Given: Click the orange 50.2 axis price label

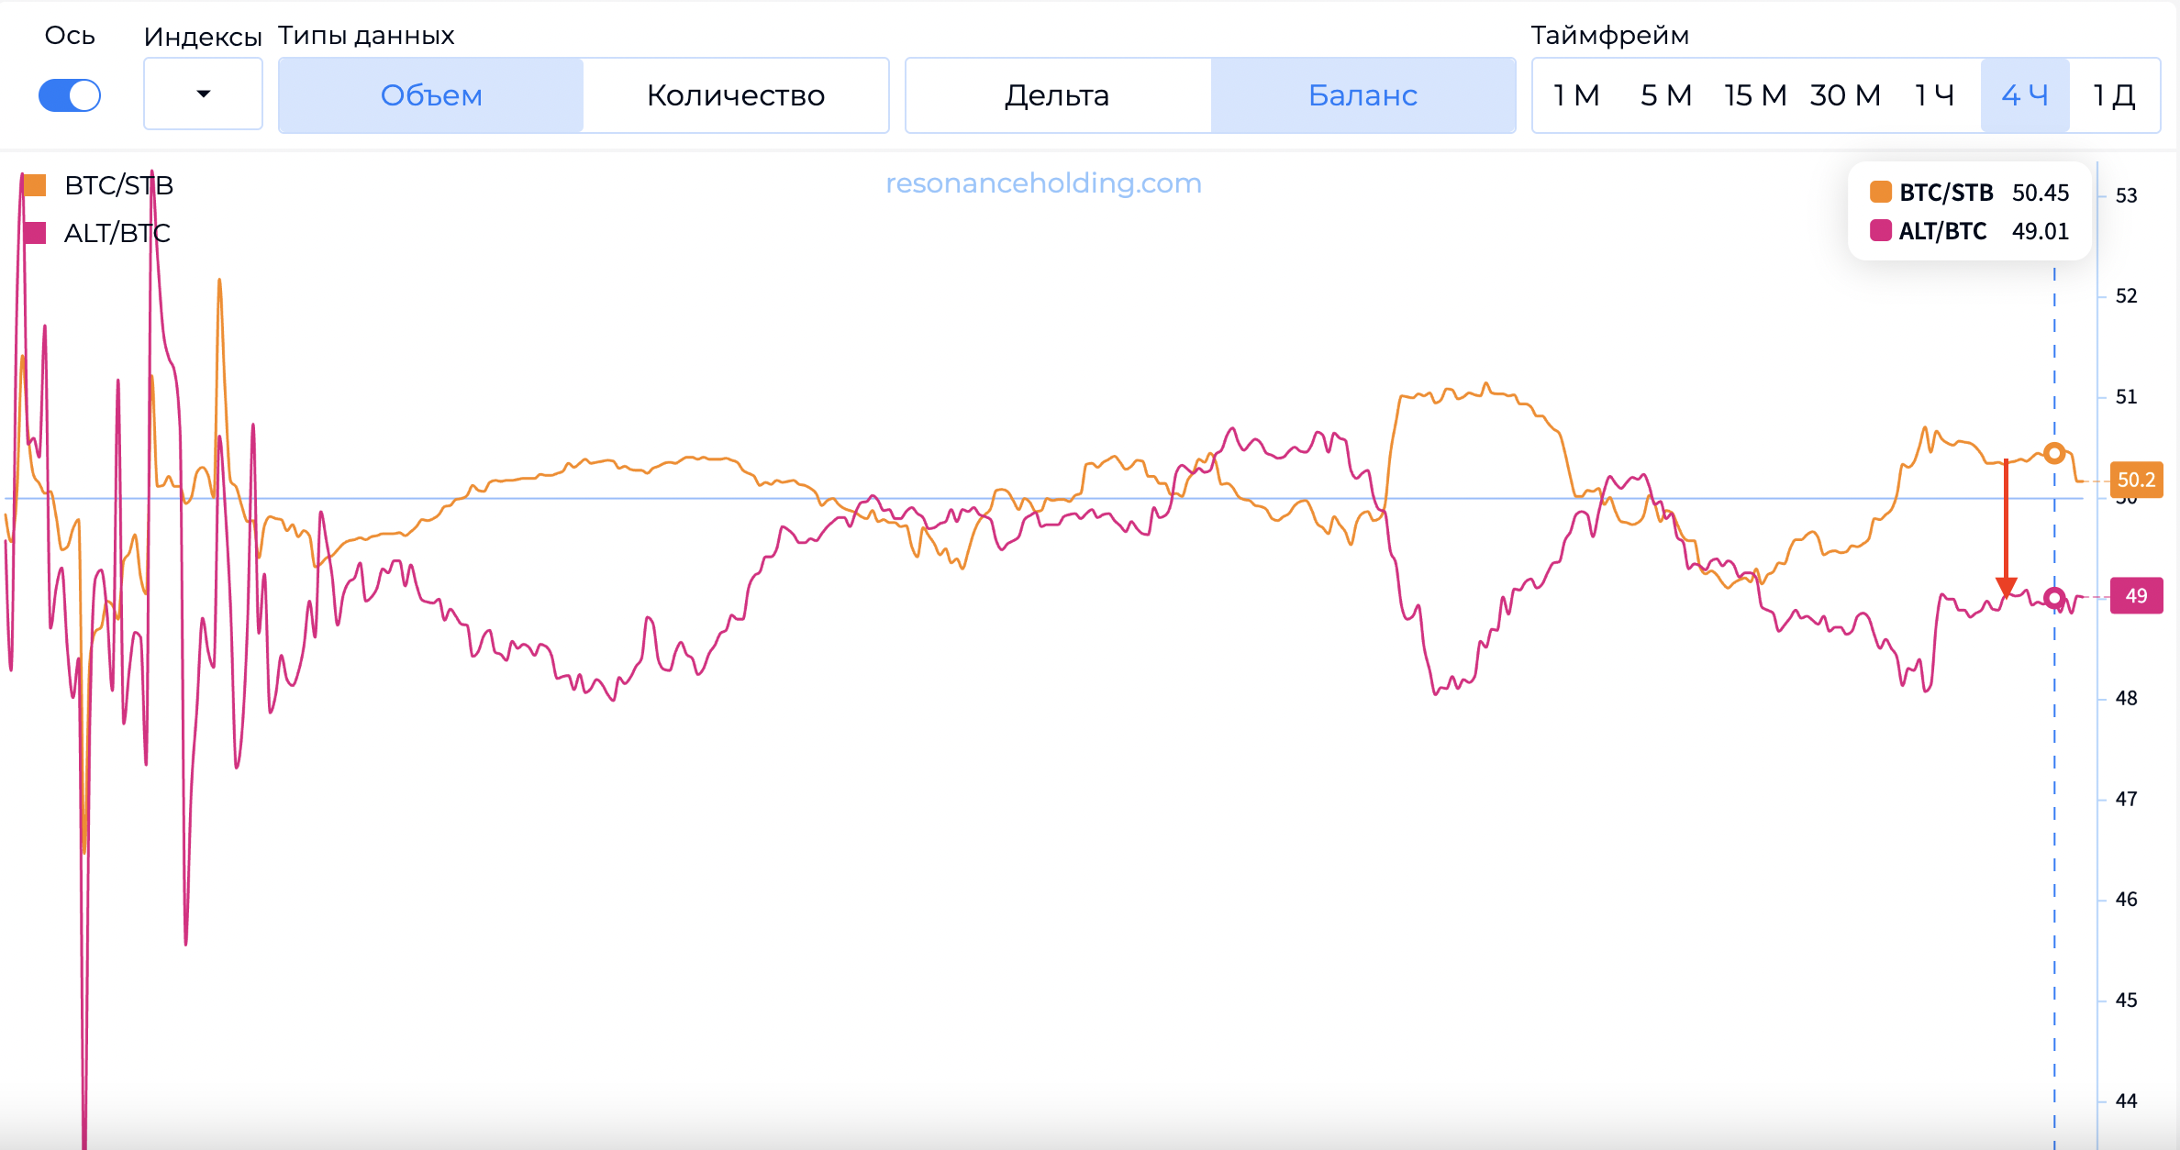Looking at the screenshot, I should point(2136,480).
